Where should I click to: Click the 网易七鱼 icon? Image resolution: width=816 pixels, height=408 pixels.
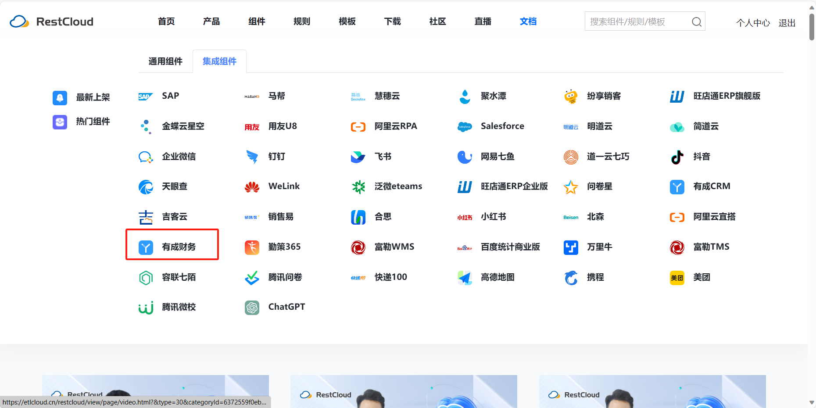[x=465, y=157]
